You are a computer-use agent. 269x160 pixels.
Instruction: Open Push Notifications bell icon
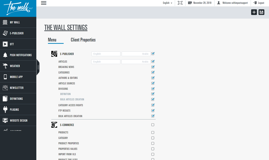(x=5, y=55)
